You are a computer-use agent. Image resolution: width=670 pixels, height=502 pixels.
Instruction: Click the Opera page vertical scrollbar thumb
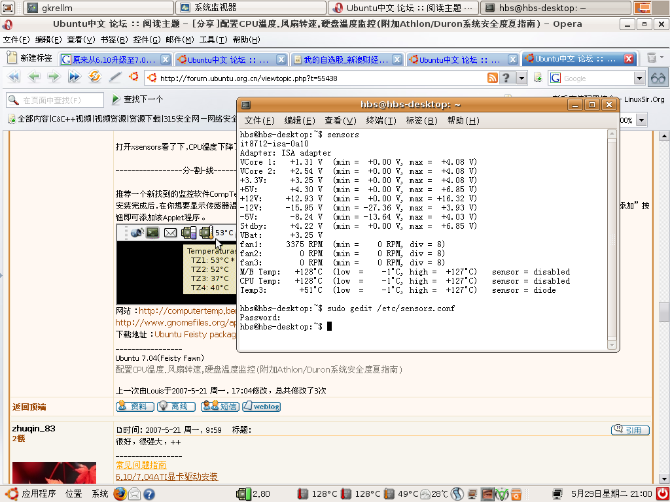663,312
